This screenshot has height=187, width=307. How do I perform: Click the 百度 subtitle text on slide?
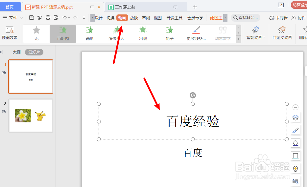[x=193, y=153]
